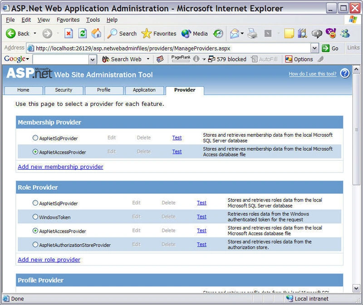
Task: Click the blue help question mark icon
Action: point(345,74)
